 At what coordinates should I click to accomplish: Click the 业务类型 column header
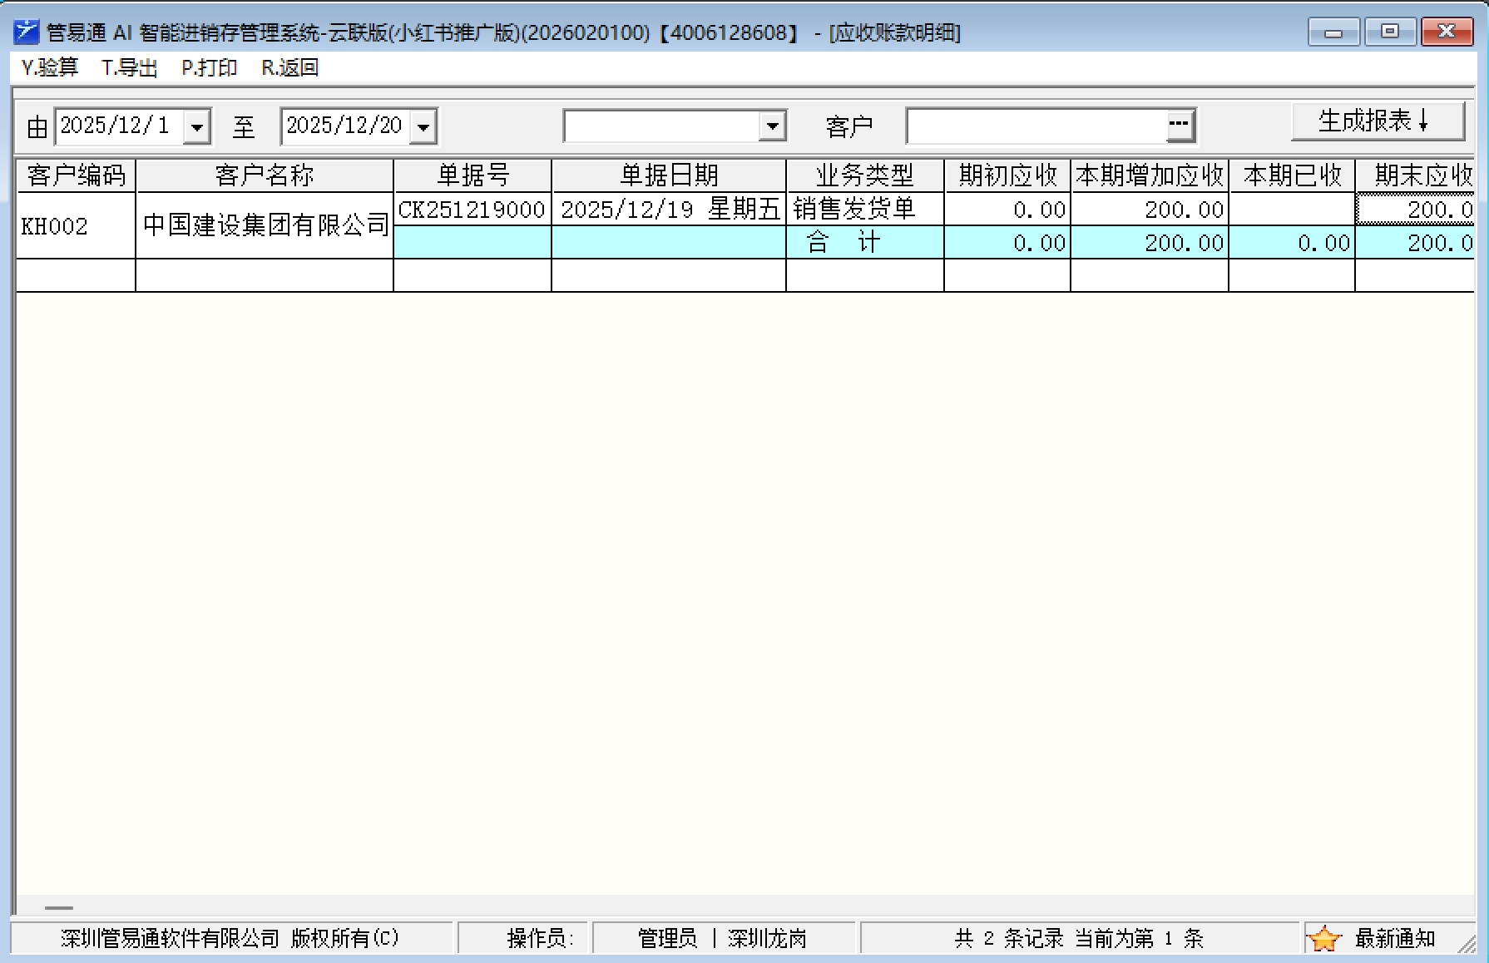864,175
